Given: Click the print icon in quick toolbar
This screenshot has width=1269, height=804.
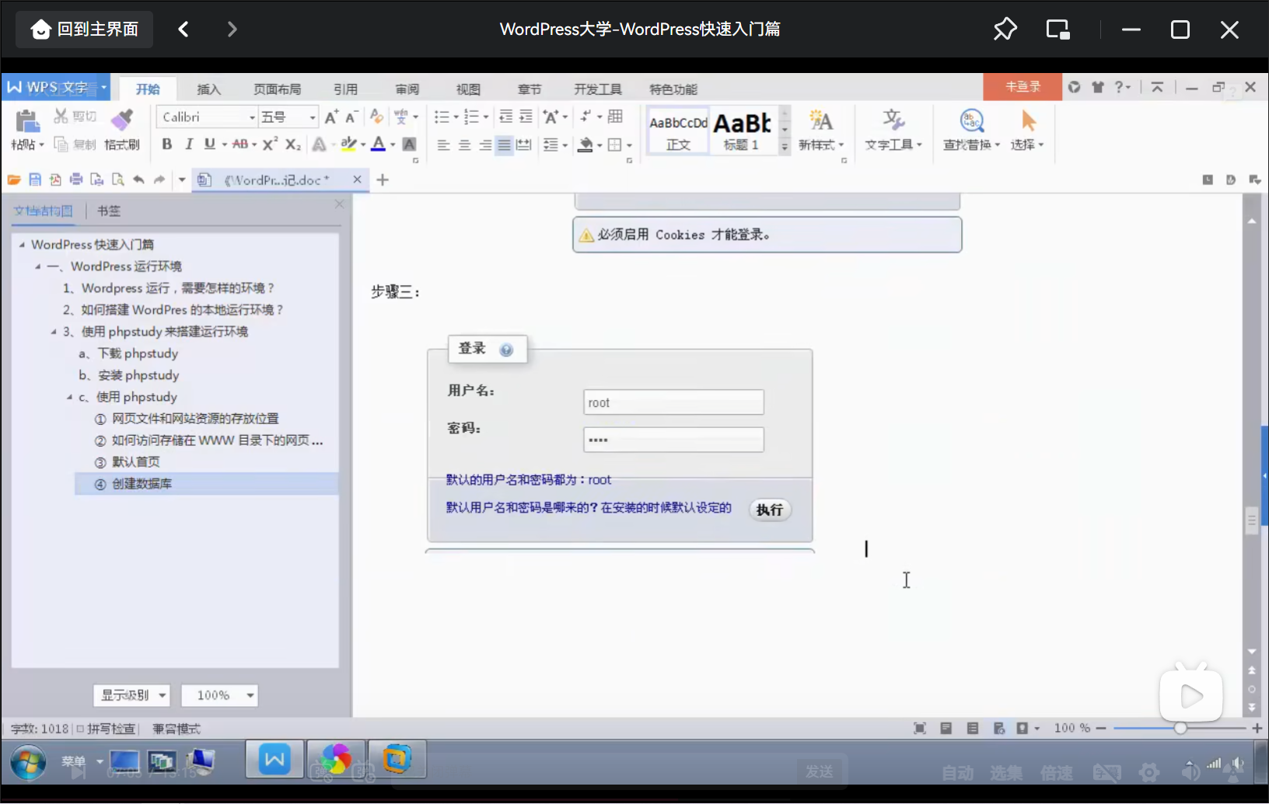Looking at the screenshot, I should [x=76, y=179].
